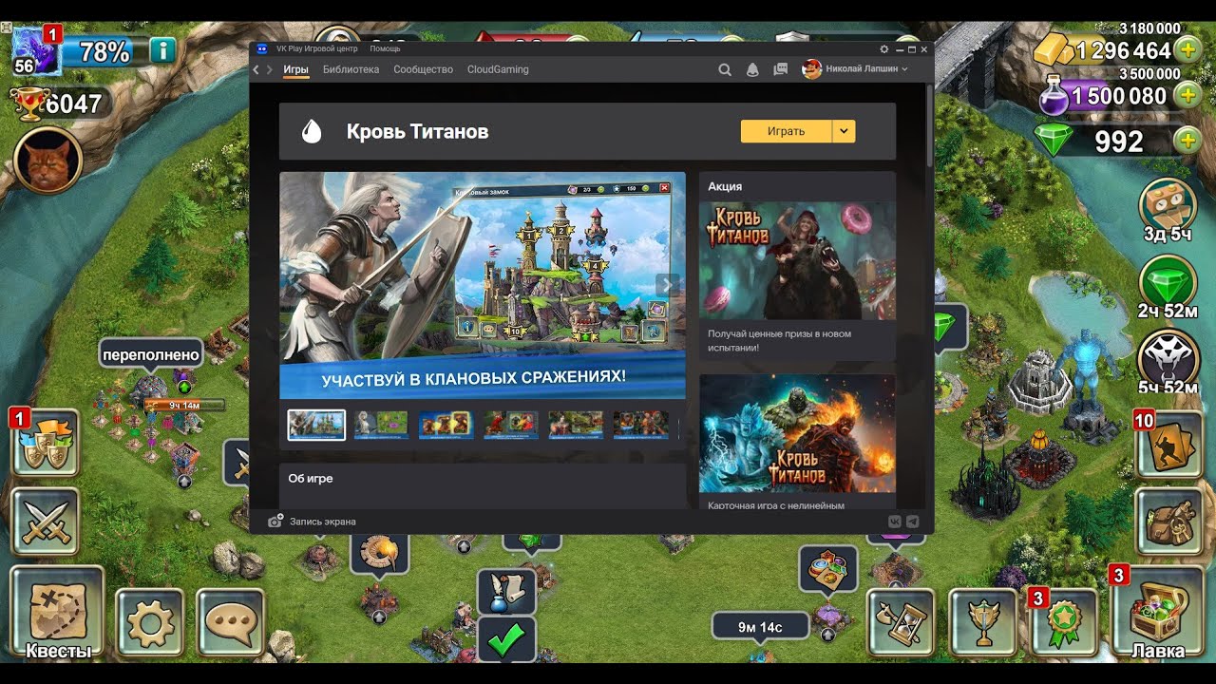Add purple elixir using the plus button
This screenshot has width=1216, height=684.
pyautogui.click(x=1187, y=95)
